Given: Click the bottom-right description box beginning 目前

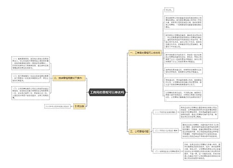Looking at the screenshot, I should (x=202, y=151).
